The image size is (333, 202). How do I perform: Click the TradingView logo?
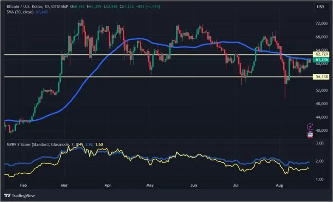(x=19, y=196)
